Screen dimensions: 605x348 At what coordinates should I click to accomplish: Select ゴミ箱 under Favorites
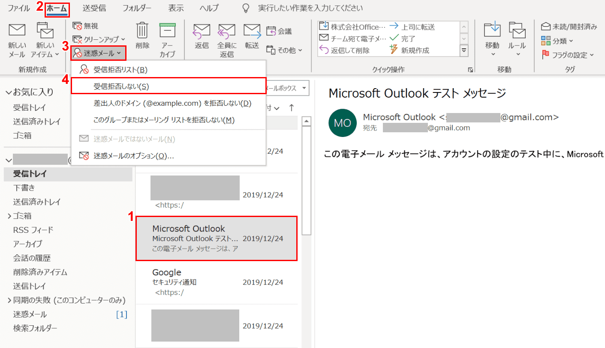coord(22,136)
